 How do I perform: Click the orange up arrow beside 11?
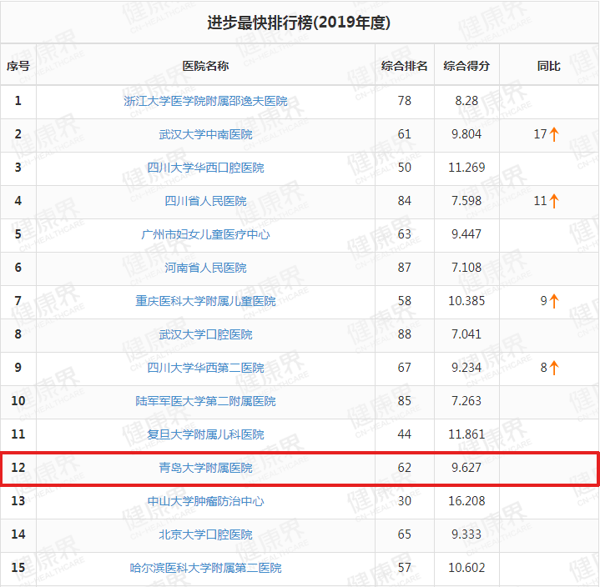coord(554,201)
